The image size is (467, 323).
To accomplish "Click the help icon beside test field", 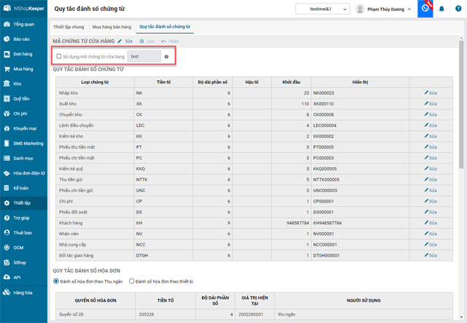I will pos(166,56).
